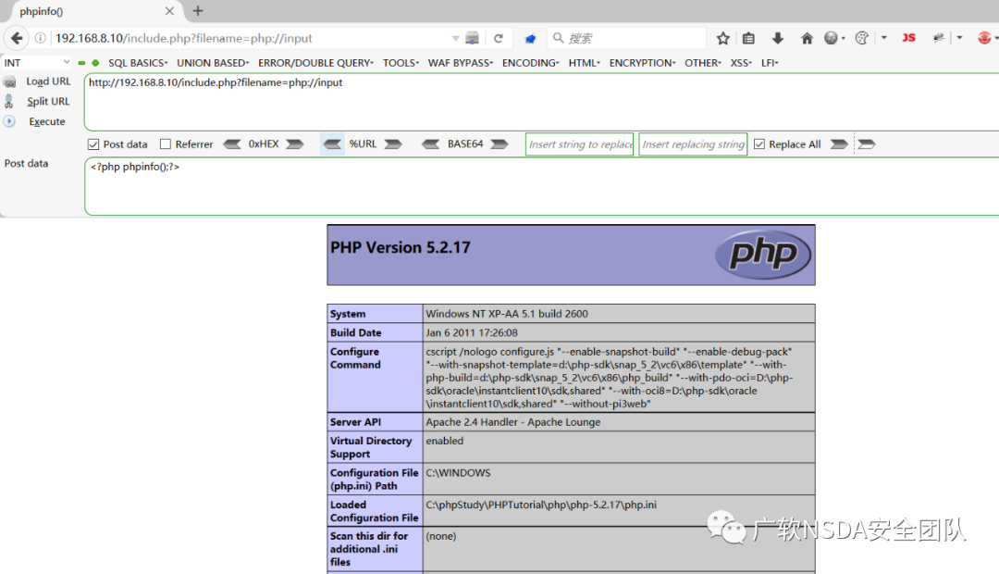Click the red circular extension icon
Image resolution: width=999 pixels, height=574 pixels.
tap(984, 38)
